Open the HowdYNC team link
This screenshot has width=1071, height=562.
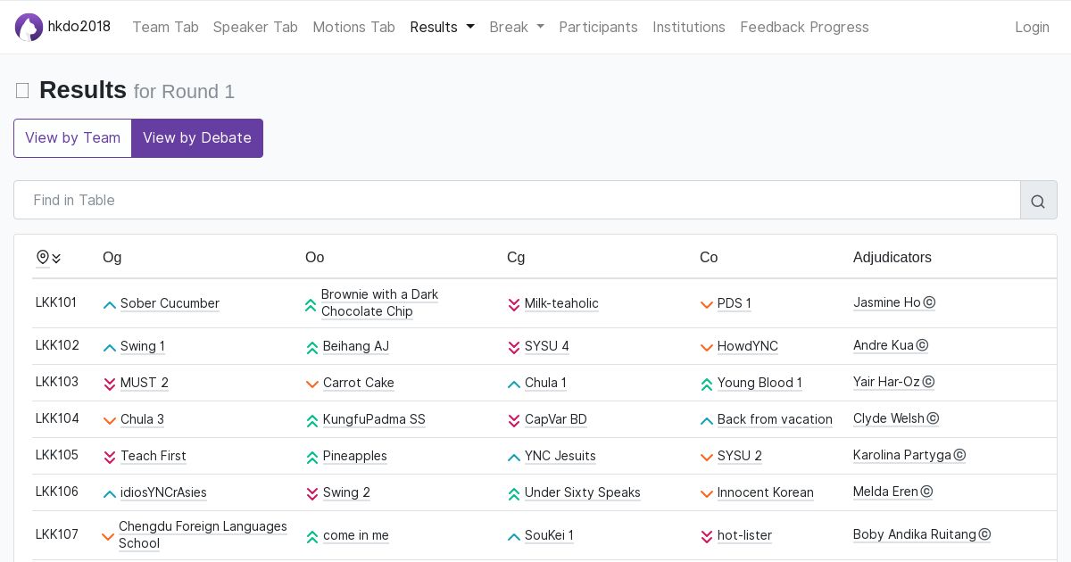(x=748, y=346)
